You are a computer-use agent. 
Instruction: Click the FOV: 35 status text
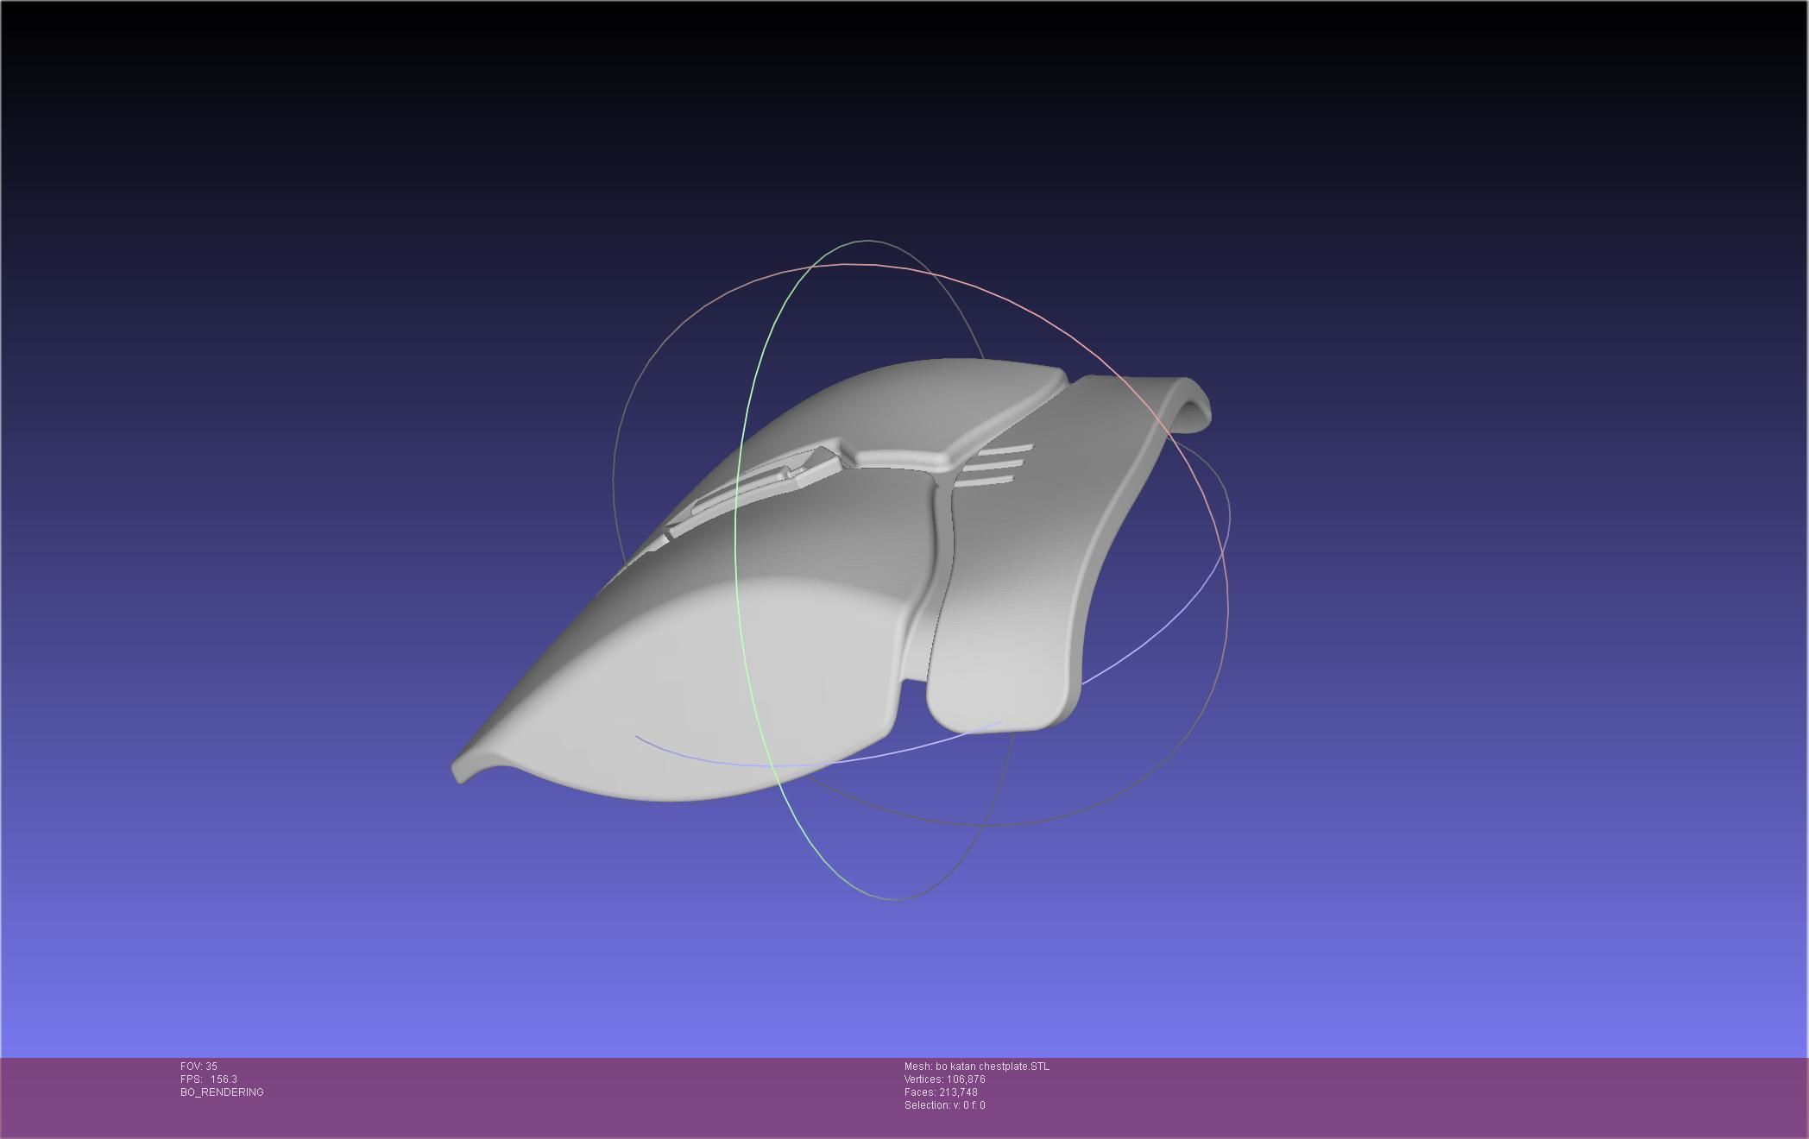pyautogui.click(x=199, y=1067)
